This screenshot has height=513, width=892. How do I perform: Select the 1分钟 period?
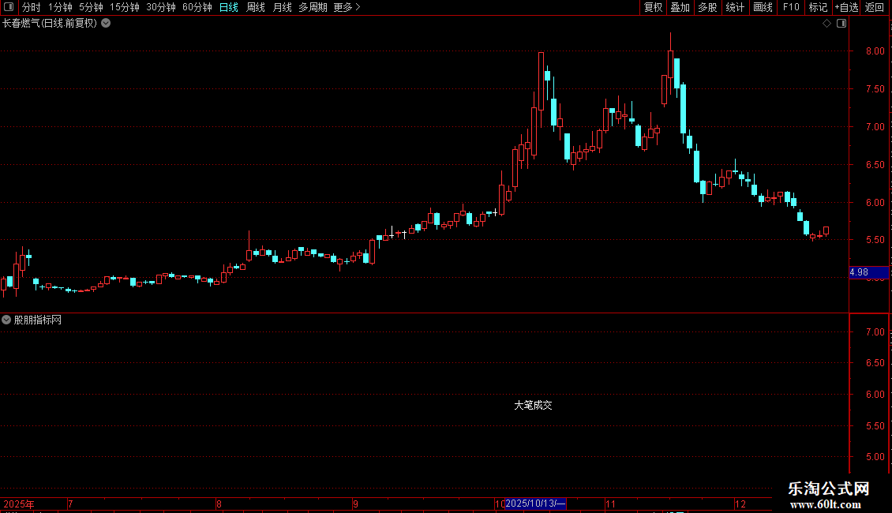pyautogui.click(x=60, y=7)
